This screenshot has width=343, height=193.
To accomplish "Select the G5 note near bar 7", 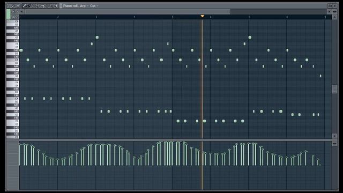I will click(250, 38).
